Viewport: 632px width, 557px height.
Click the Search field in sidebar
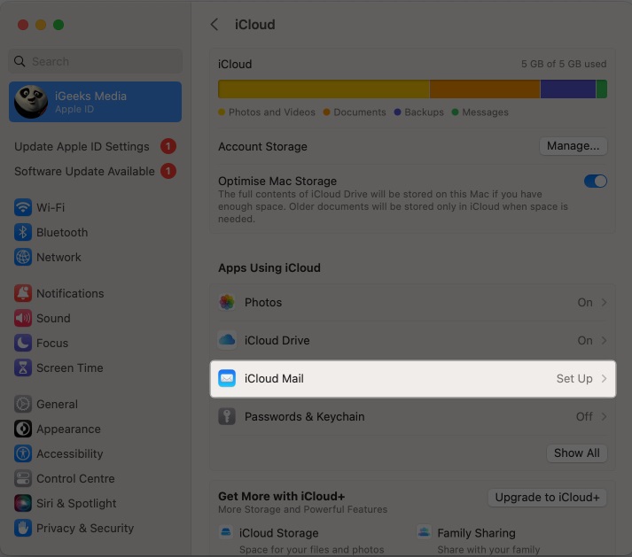[x=96, y=61]
